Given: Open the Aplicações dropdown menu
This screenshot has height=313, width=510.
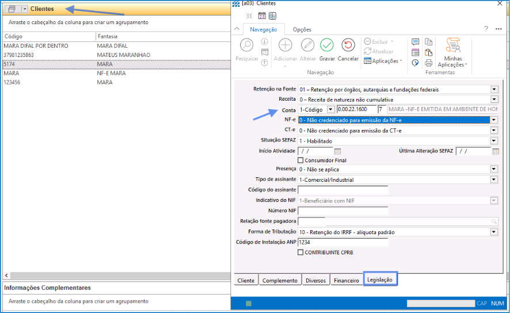Looking at the screenshot, I should (383, 61).
